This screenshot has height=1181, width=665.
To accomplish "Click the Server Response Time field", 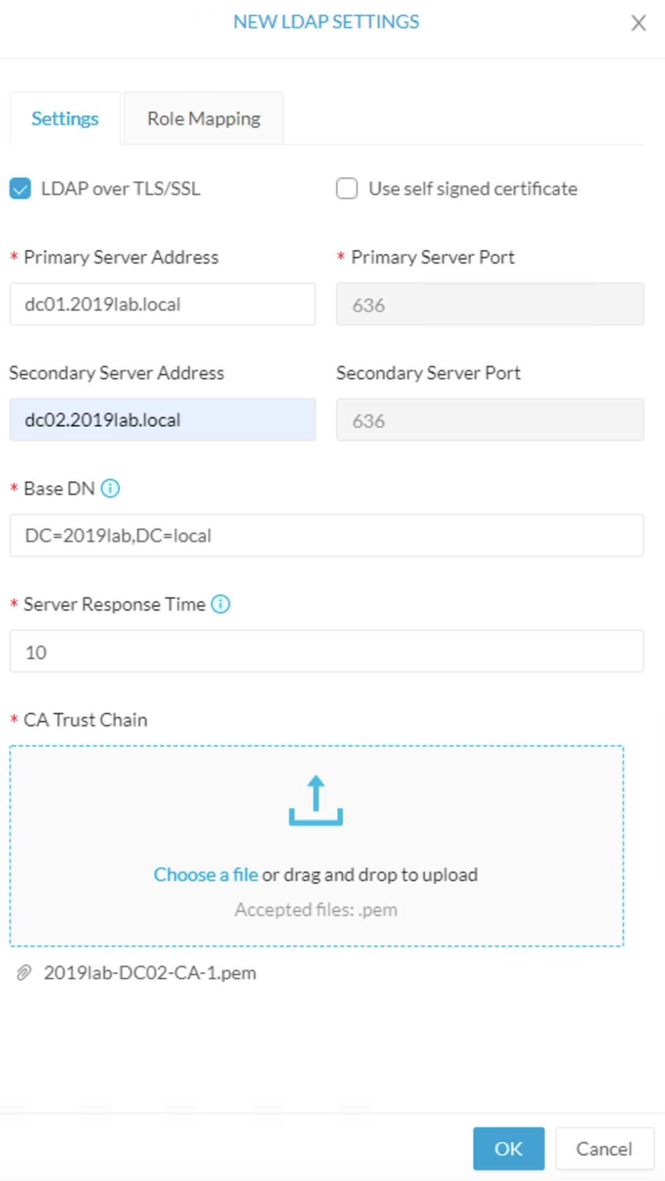I will [327, 651].
